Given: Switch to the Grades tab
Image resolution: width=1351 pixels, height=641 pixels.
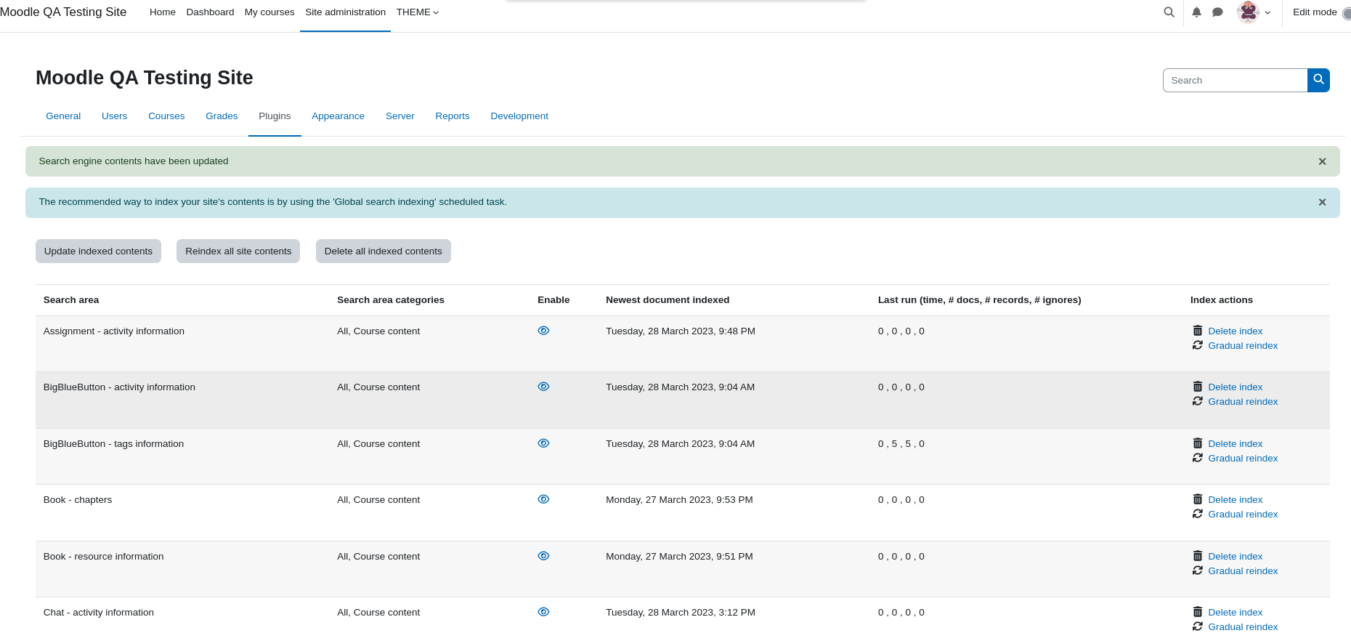Looking at the screenshot, I should pyautogui.click(x=222, y=116).
